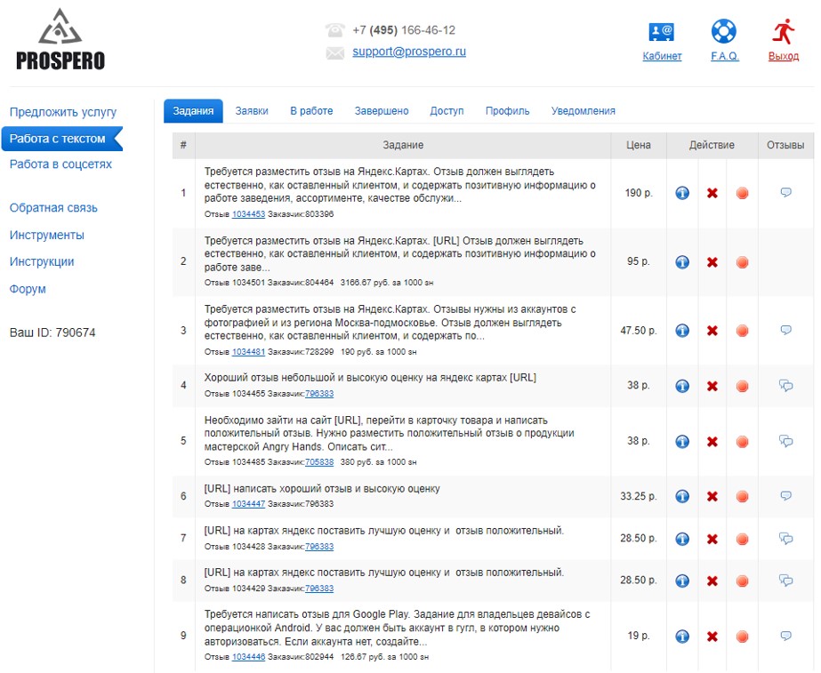Open customer link 705838

click(x=319, y=462)
